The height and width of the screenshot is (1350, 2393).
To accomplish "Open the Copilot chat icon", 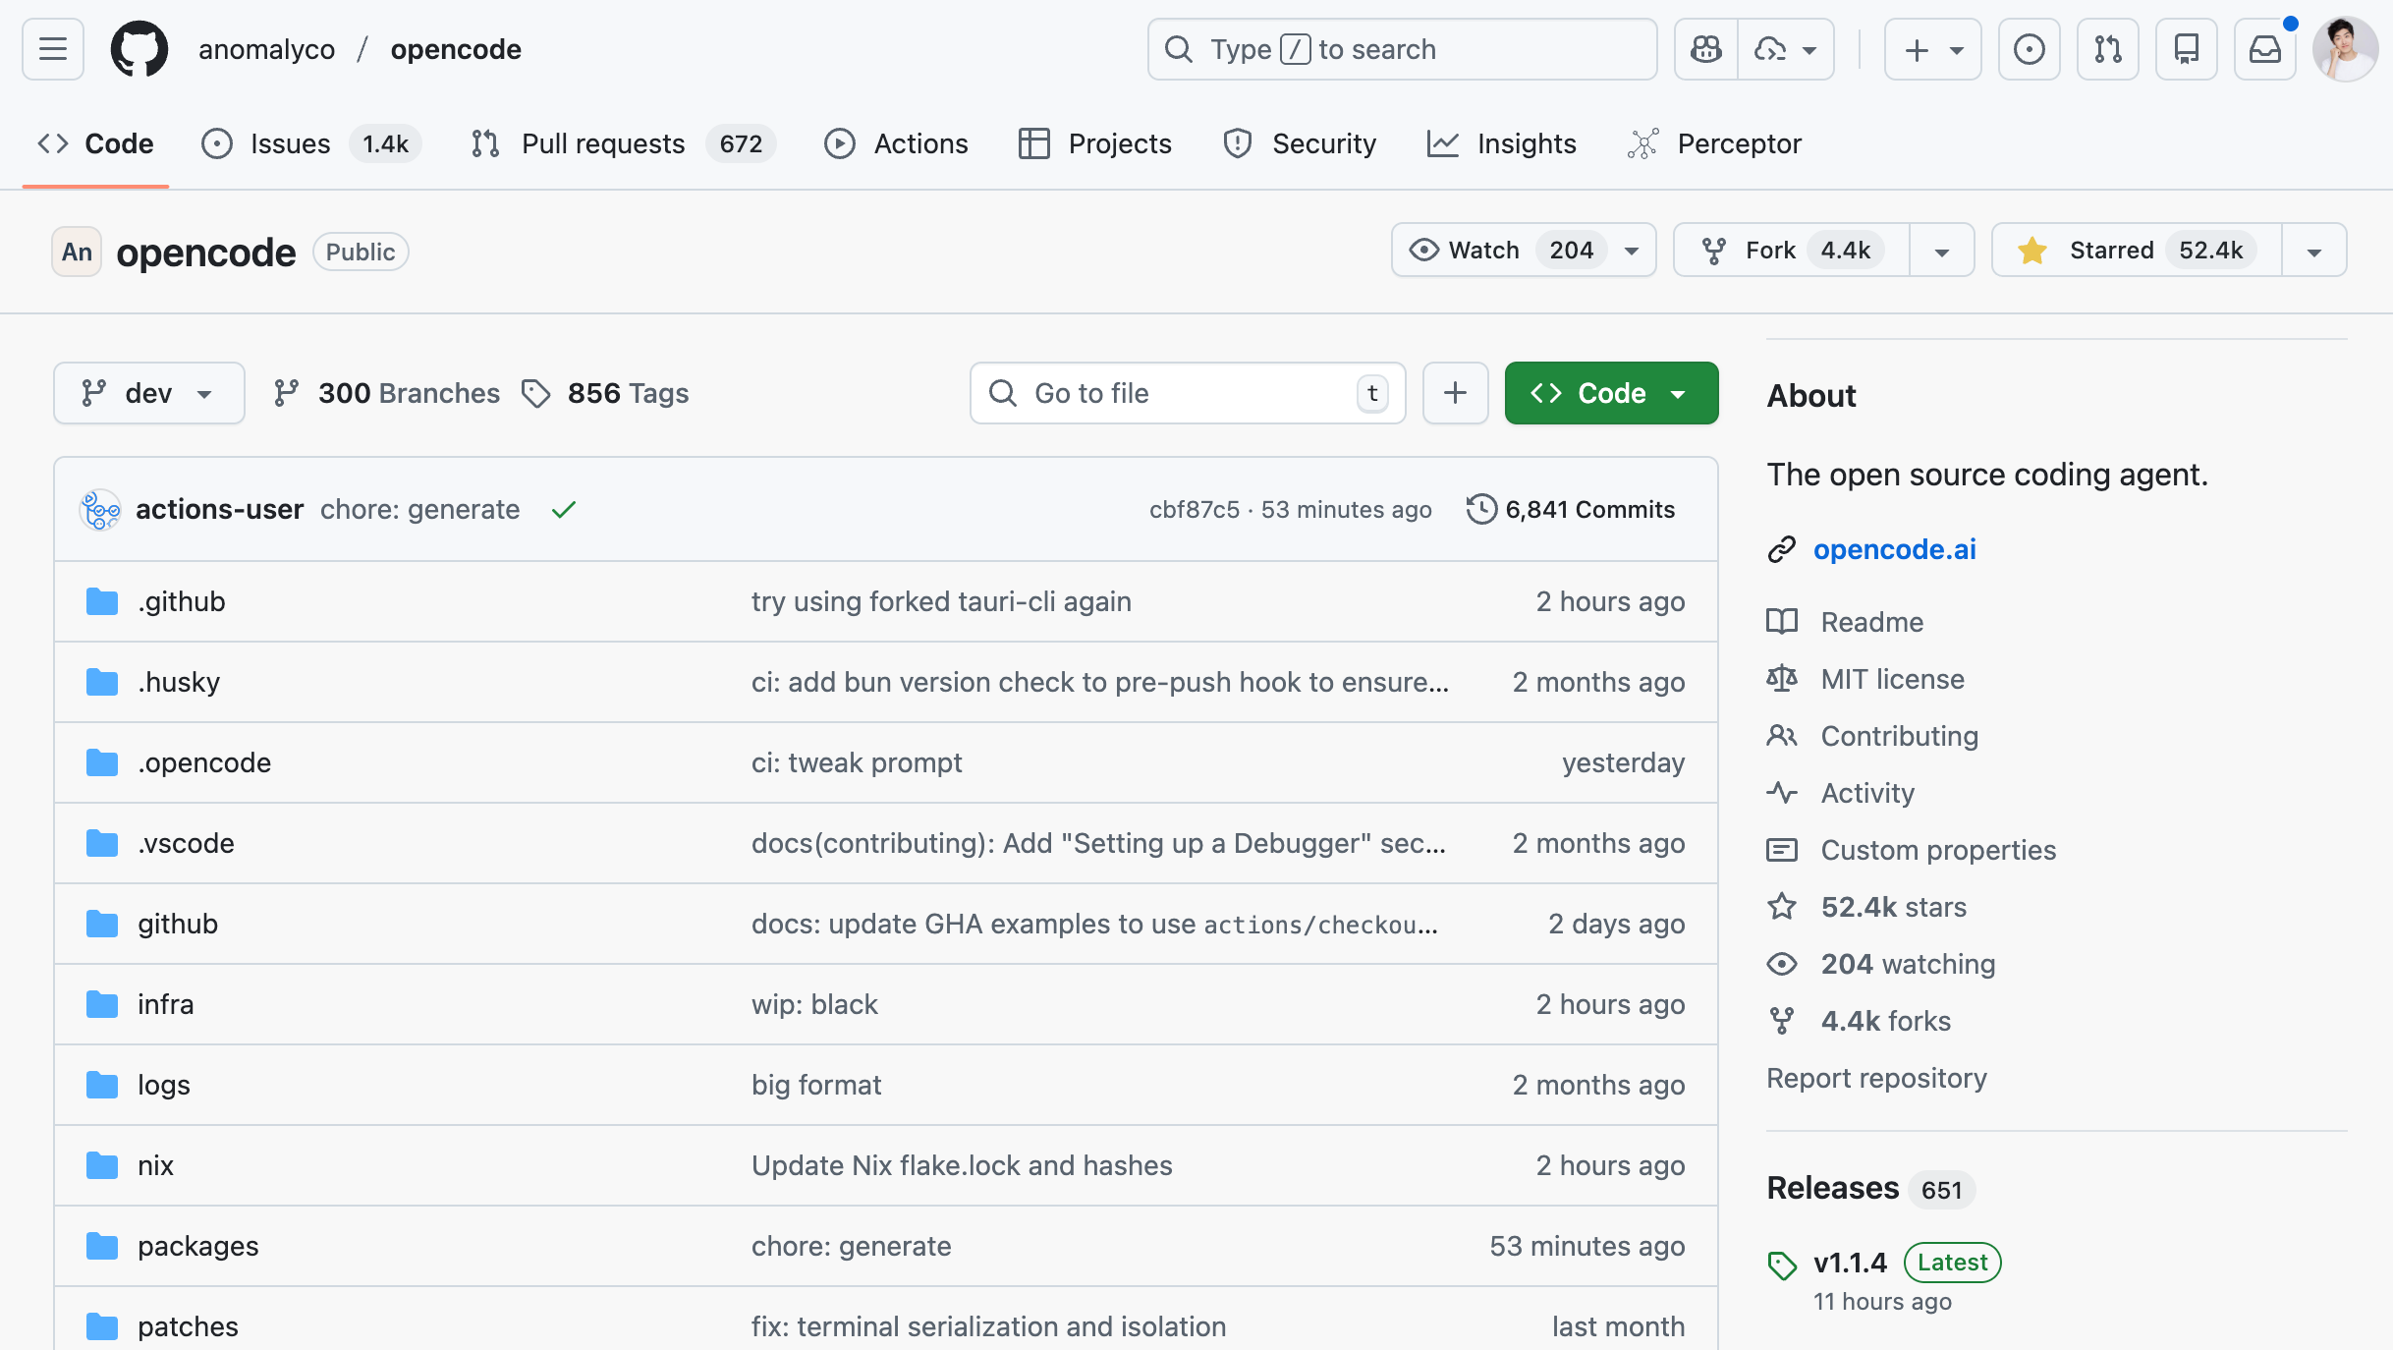I will [1706, 49].
